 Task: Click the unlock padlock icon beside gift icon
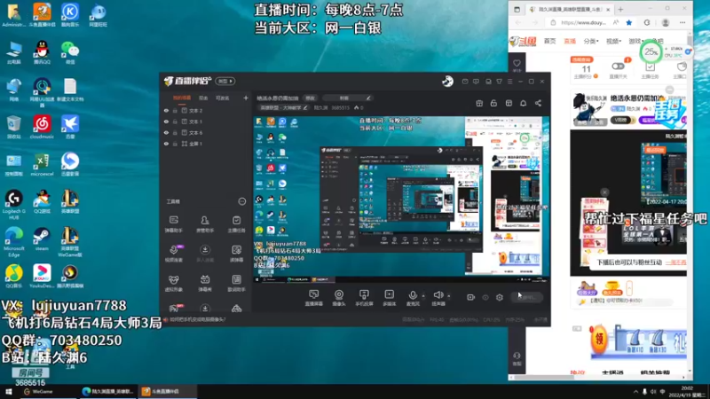tap(493, 103)
